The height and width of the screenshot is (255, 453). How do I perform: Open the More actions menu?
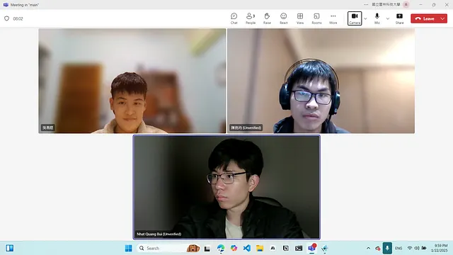click(x=333, y=18)
